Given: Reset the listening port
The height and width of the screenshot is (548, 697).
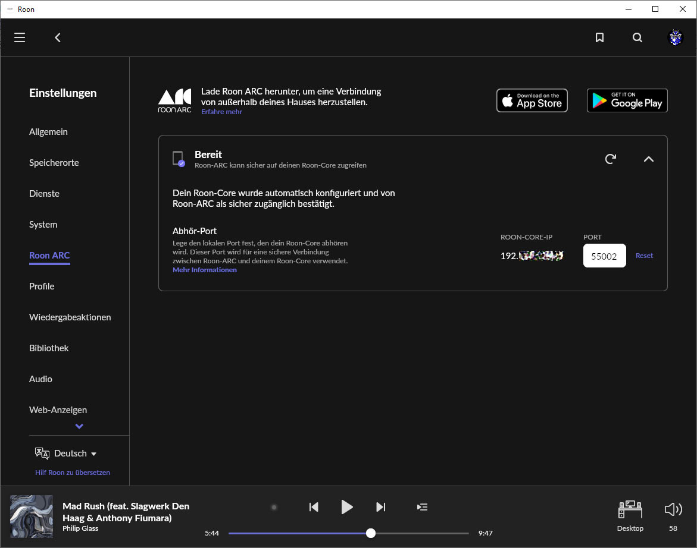Looking at the screenshot, I should click(x=644, y=256).
